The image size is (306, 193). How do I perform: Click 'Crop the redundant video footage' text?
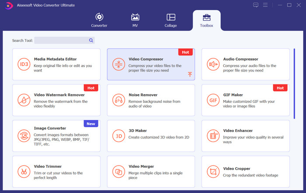coord(250,175)
